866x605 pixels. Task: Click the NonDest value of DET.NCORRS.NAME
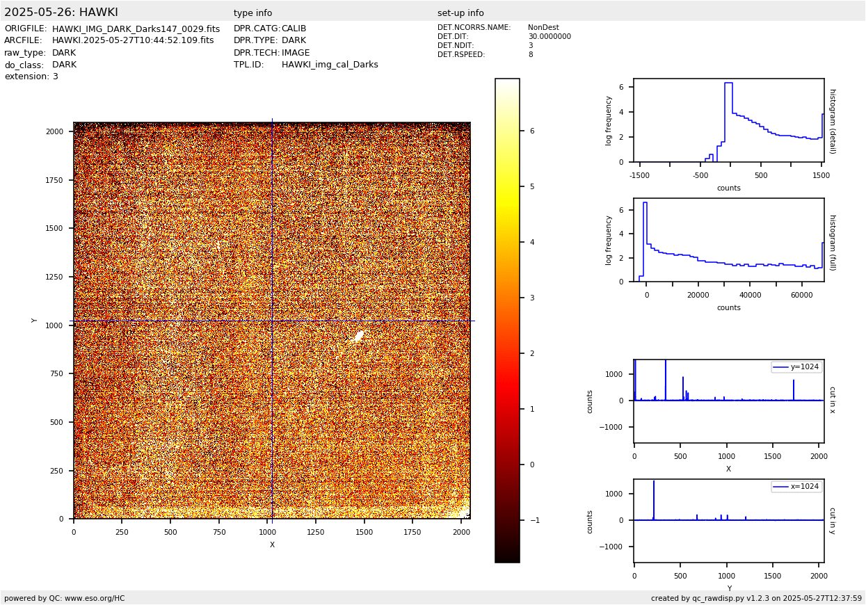[543, 28]
